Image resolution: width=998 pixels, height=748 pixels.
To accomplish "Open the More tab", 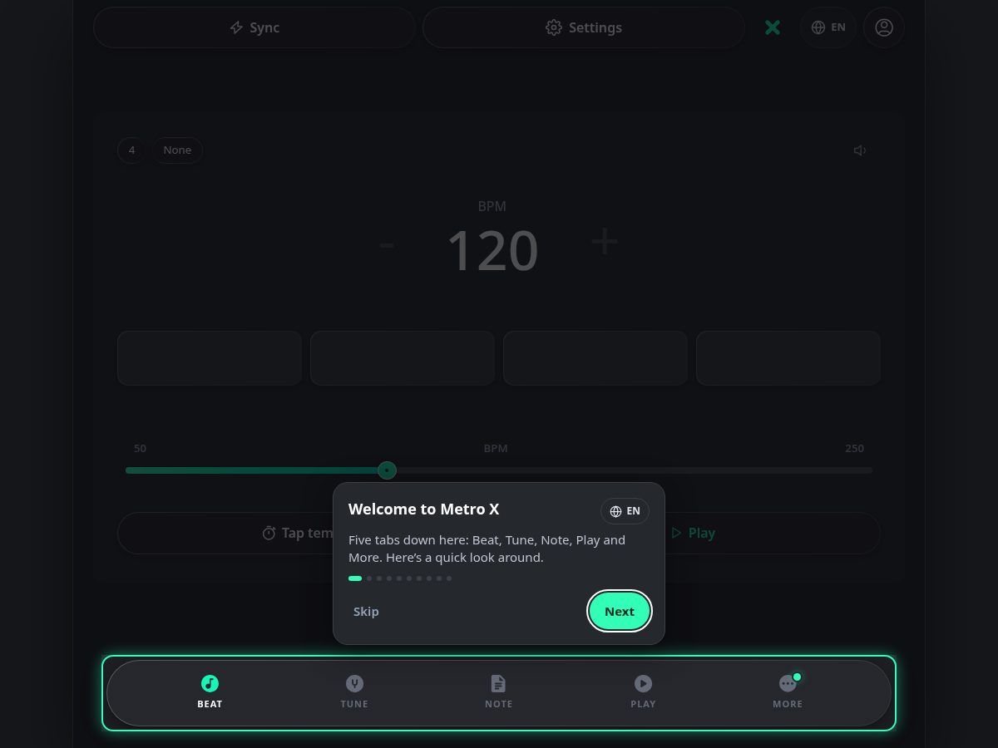I will [x=788, y=692].
